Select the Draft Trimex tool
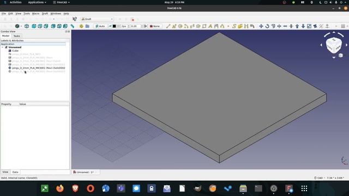Image resolution: width=349 pixels, height=196 pixels. pyautogui.click(x=279, y=26)
